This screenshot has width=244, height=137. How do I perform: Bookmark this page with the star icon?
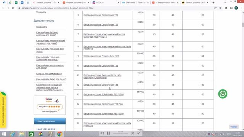tap(220, 8)
